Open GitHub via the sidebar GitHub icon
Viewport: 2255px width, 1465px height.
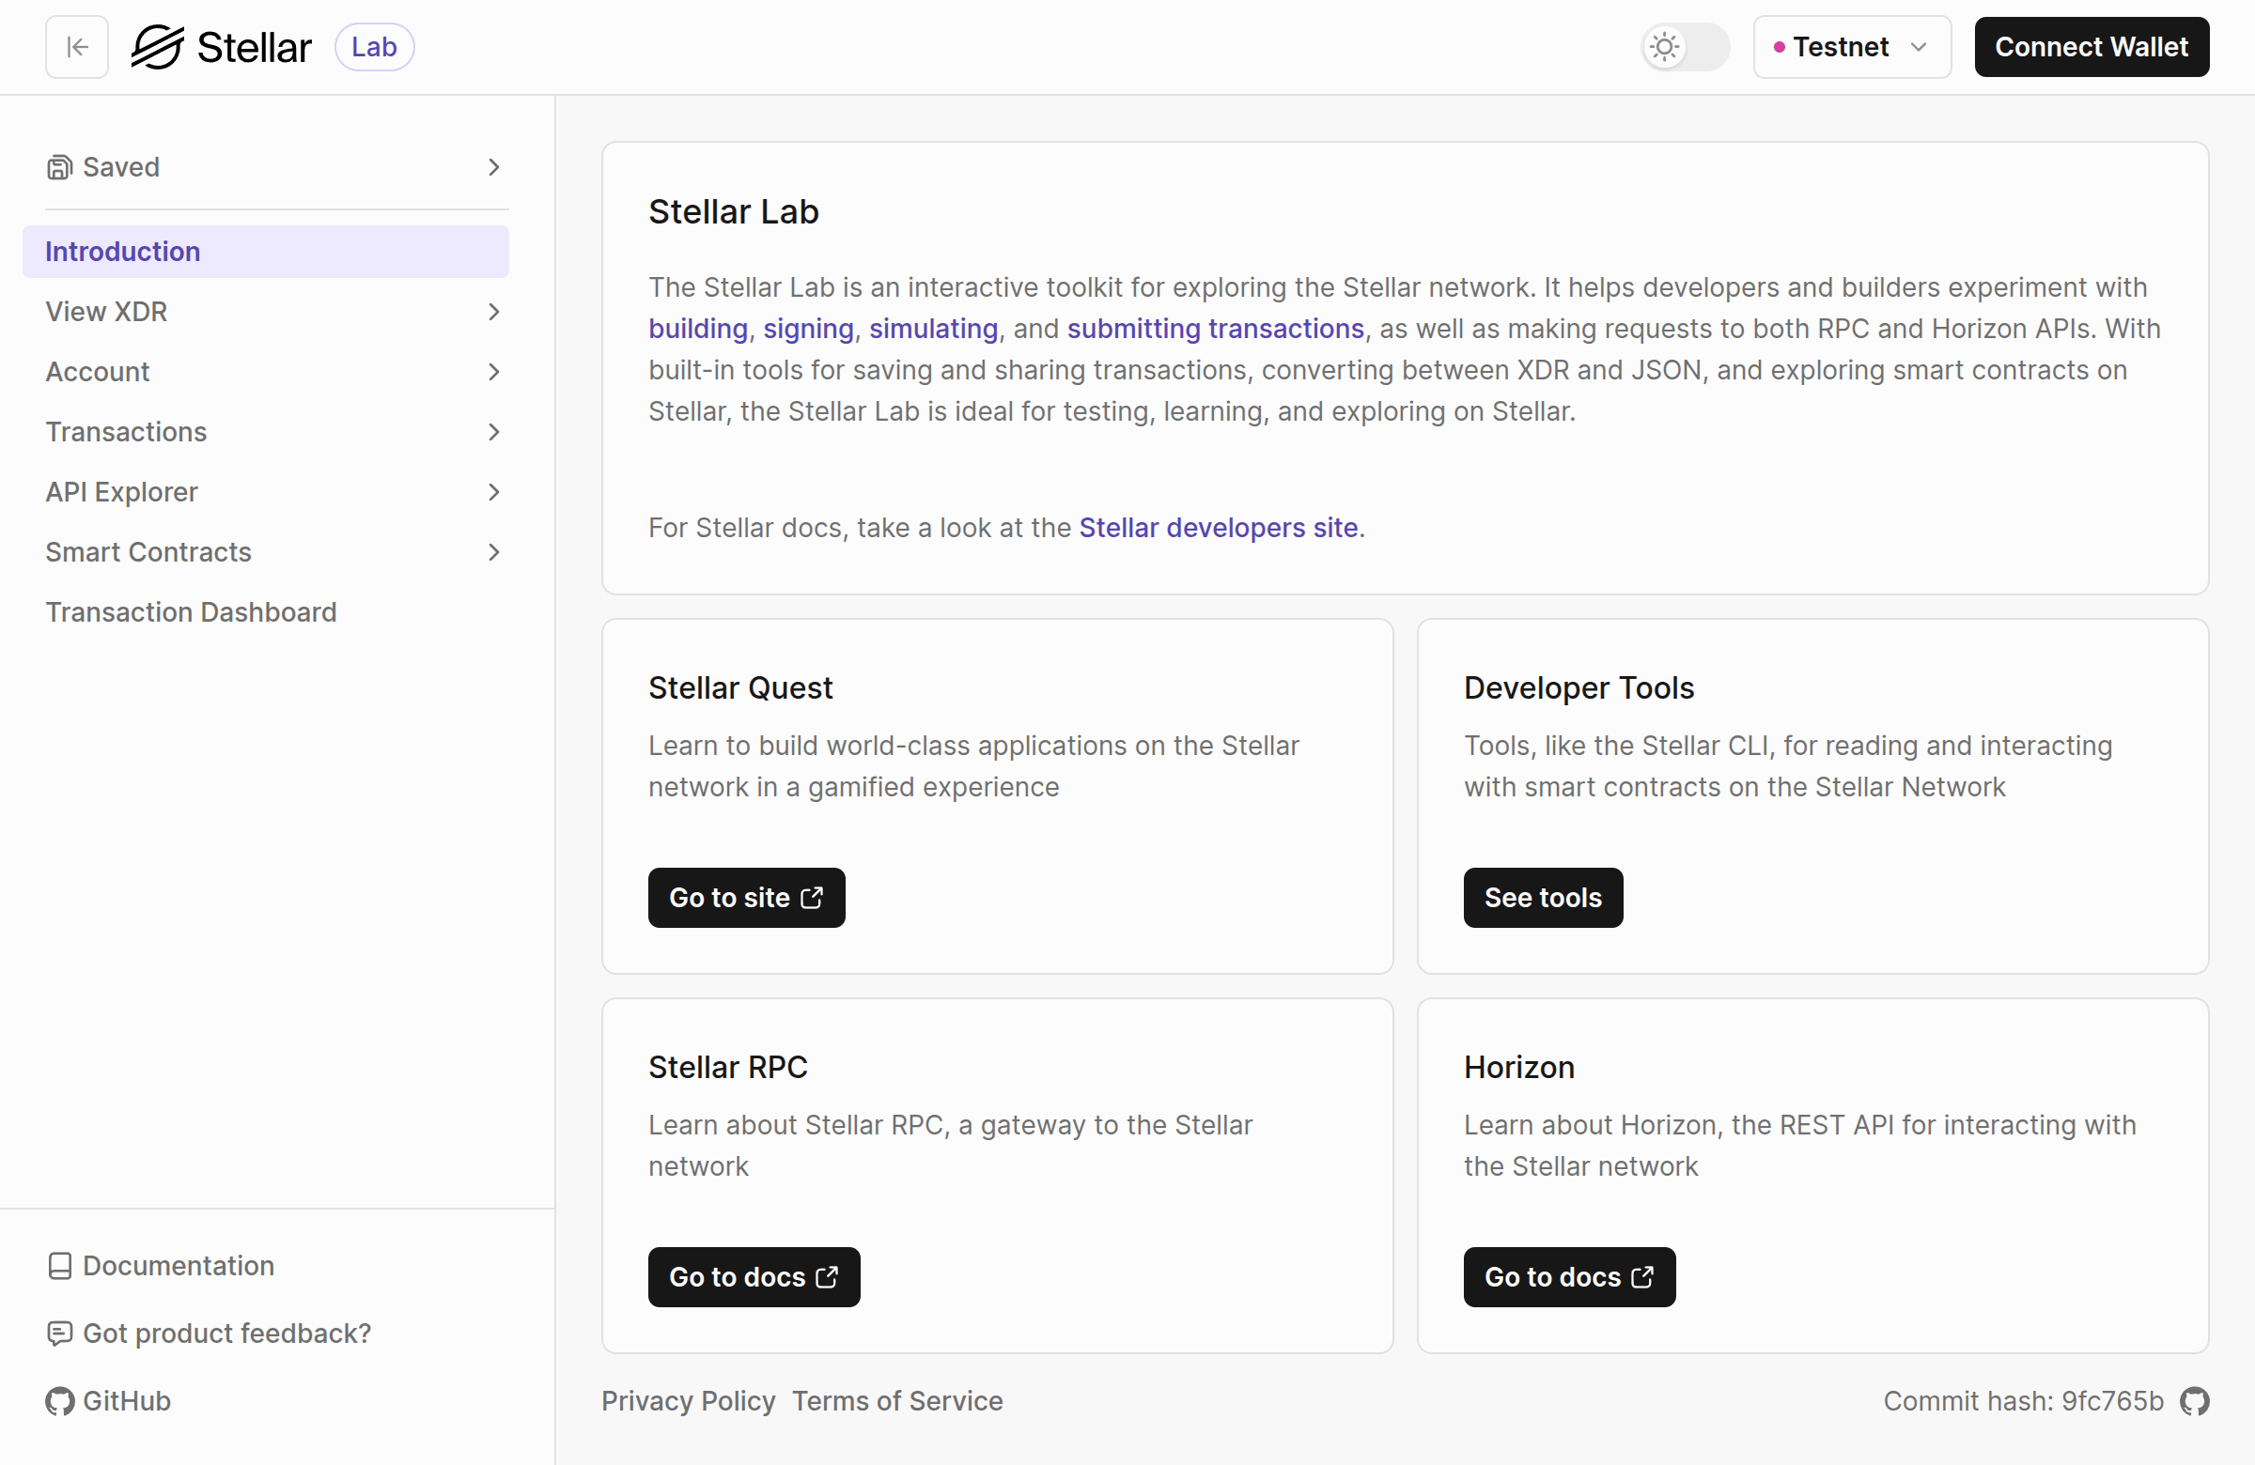[60, 1401]
